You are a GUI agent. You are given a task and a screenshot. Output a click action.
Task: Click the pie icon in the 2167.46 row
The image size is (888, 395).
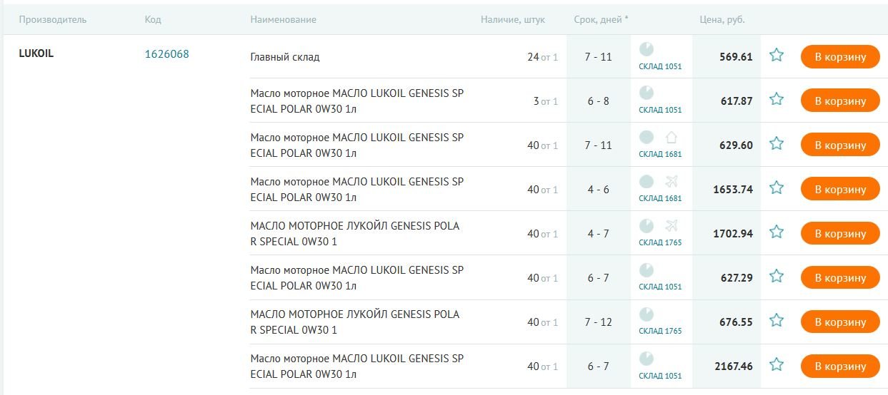[x=646, y=358]
